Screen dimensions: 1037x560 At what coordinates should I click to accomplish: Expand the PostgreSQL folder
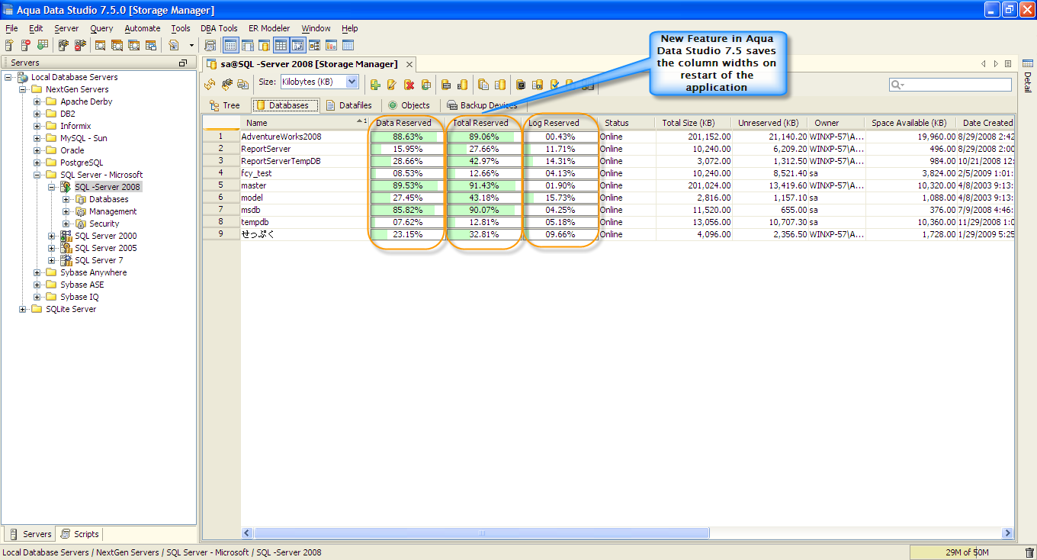[37, 163]
